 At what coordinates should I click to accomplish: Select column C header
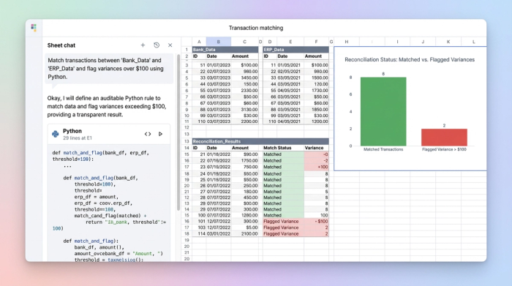point(244,42)
